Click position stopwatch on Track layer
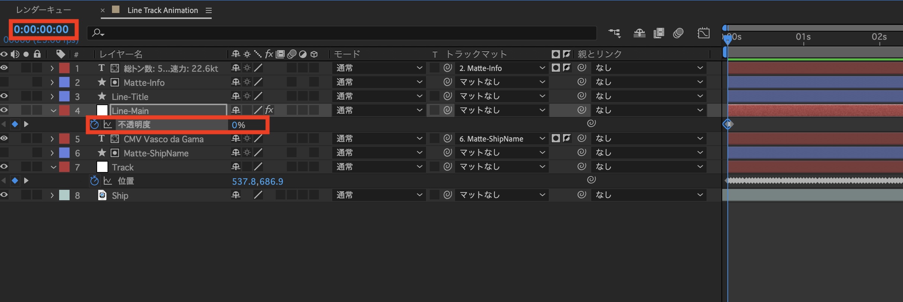The image size is (903, 302). coord(95,181)
